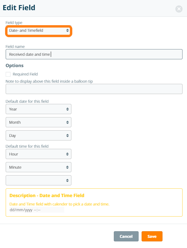Click the Month selector arrow icon
Viewport: 187px width, 248px height.
68,123
